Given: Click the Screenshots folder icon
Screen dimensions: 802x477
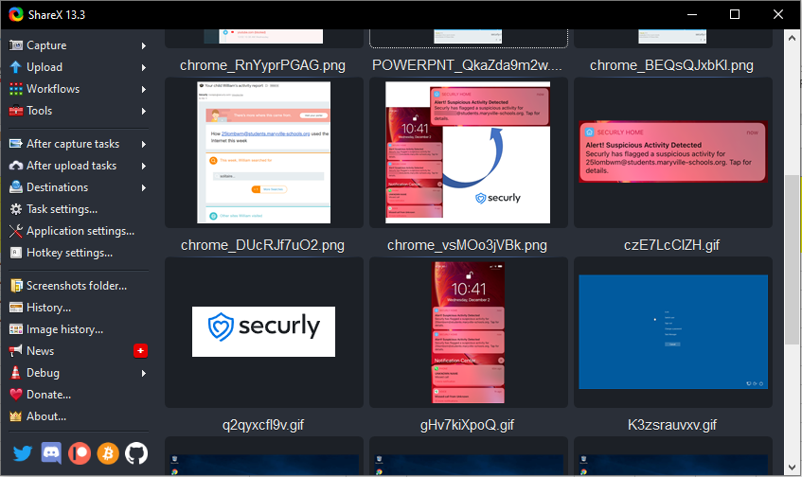Looking at the screenshot, I should [x=16, y=286].
